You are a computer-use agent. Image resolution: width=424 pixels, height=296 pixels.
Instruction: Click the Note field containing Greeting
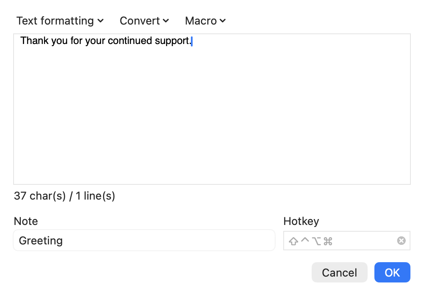144,240
